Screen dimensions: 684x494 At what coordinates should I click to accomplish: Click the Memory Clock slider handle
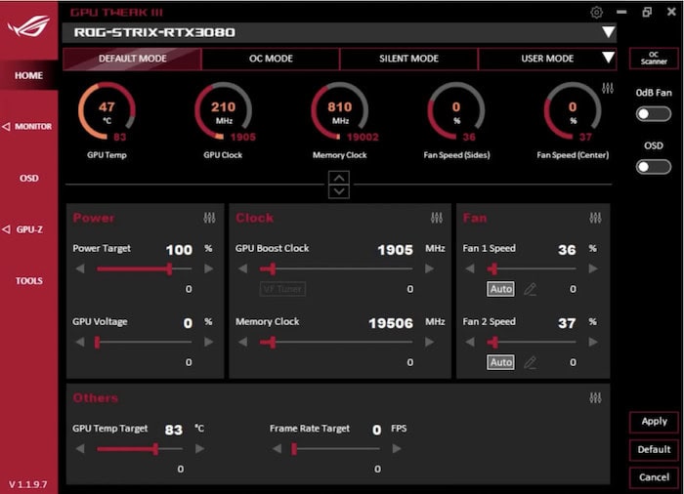pyautogui.click(x=273, y=342)
